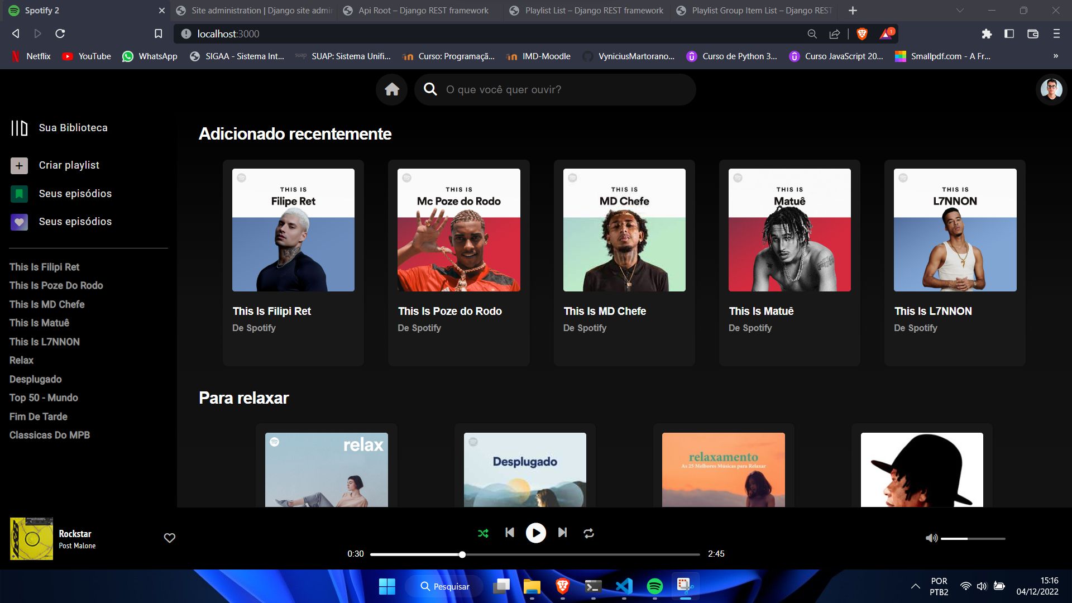The image size is (1072, 603).
Task: Click the Sua Biblioteca label
Action: pyautogui.click(x=73, y=128)
